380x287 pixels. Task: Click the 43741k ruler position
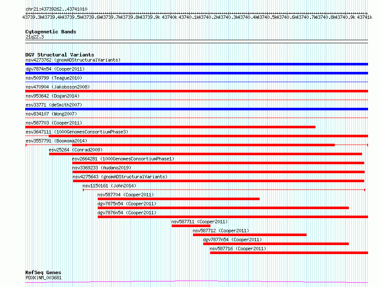pyautogui.click(x=365, y=17)
